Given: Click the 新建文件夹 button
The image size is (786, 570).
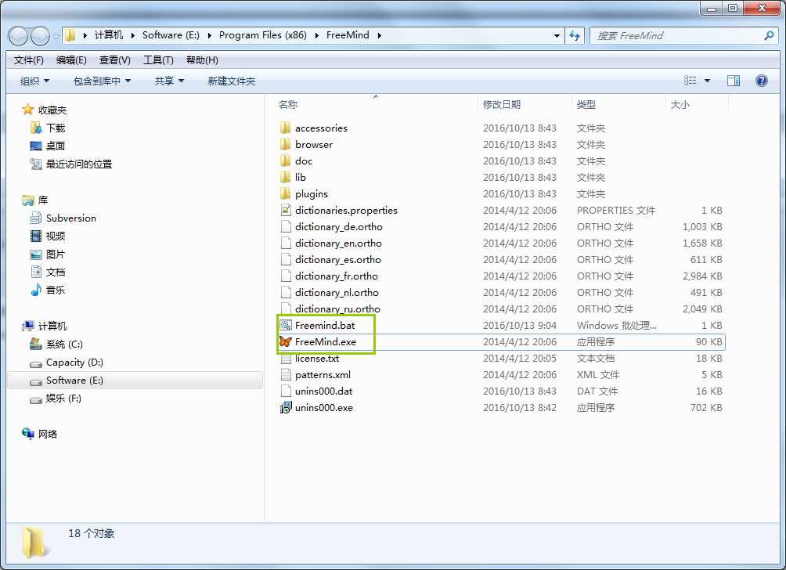Looking at the screenshot, I should coord(232,81).
